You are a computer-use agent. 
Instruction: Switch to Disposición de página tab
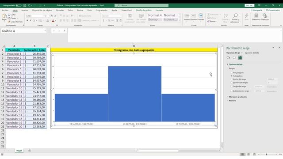point(42,10)
